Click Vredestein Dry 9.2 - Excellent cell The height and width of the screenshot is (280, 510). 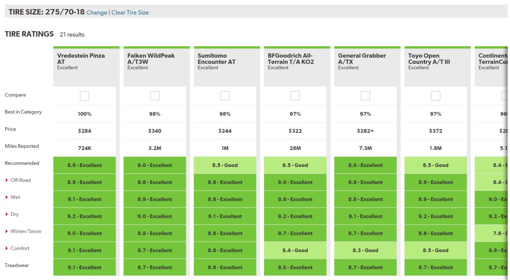(85, 216)
